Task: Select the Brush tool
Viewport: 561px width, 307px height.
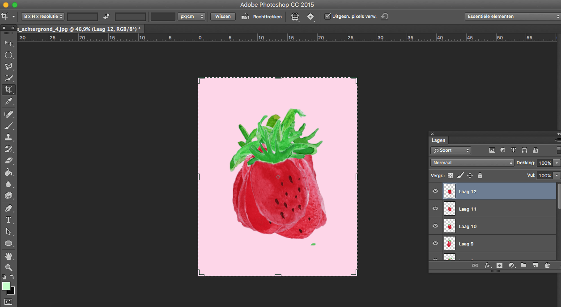Action: tap(8, 126)
